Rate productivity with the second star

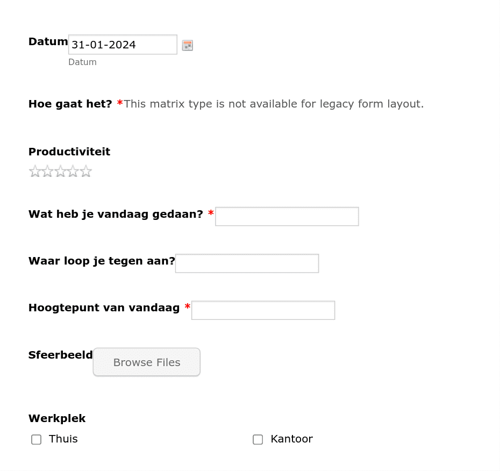[47, 171]
